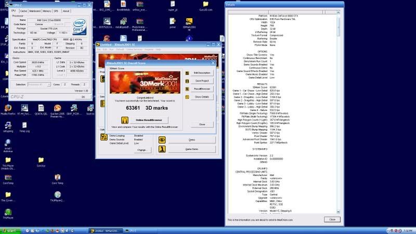Click the Show Details button
Viewport: 416px width, 234px height.
(202, 97)
